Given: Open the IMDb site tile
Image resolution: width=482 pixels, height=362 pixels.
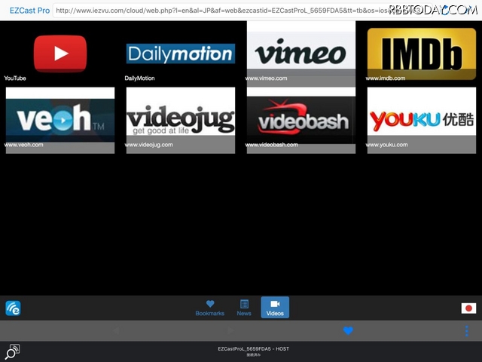Looking at the screenshot, I should tap(422, 54).
